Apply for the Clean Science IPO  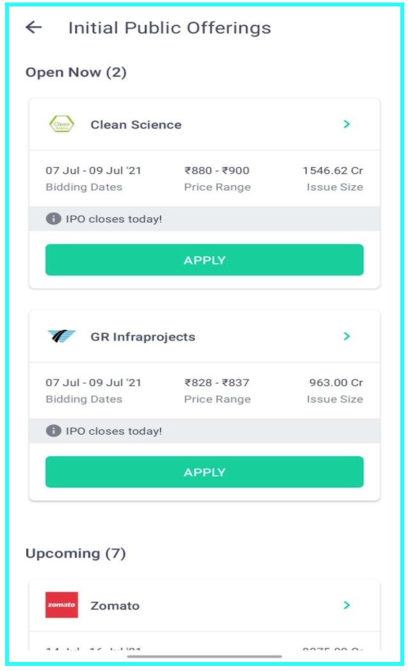click(204, 260)
